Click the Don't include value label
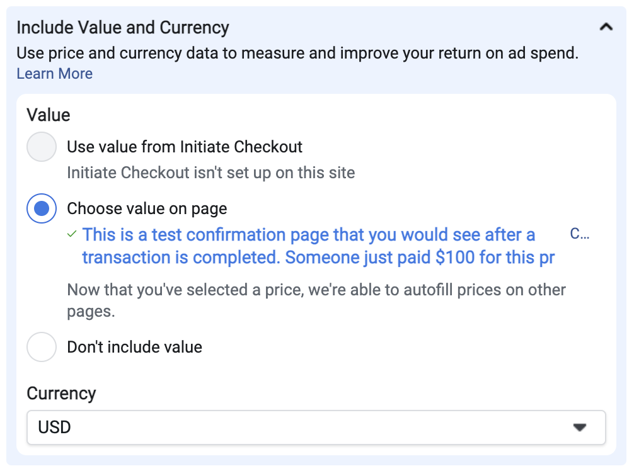This screenshot has width=634, height=471. click(x=135, y=347)
